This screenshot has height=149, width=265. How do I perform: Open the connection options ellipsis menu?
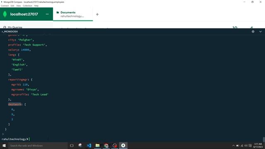click(47, 14)
